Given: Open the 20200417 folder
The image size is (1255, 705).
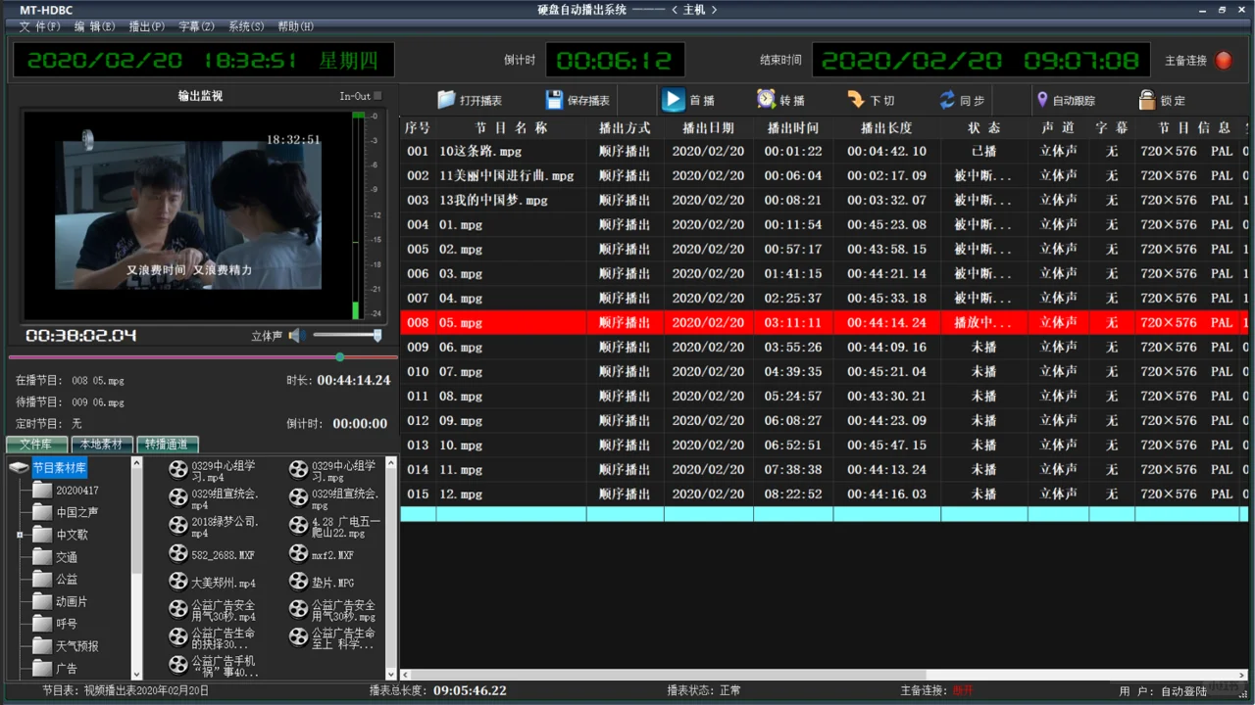Looking at the screenshot, I should [x=65, y=491].
